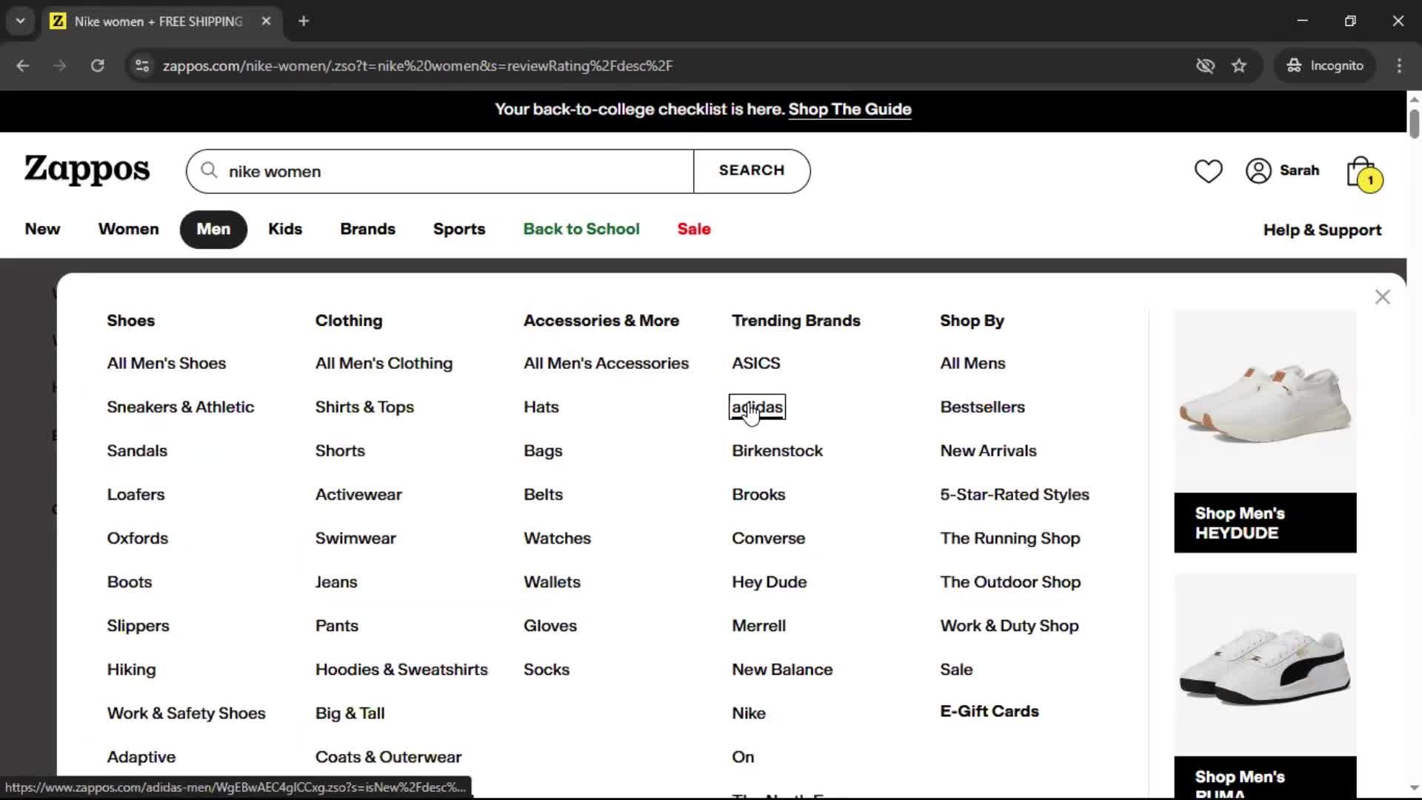1422x800 pixels.
Task: Open Sneakers & Athletic category
Action: (x=180, y=407)
